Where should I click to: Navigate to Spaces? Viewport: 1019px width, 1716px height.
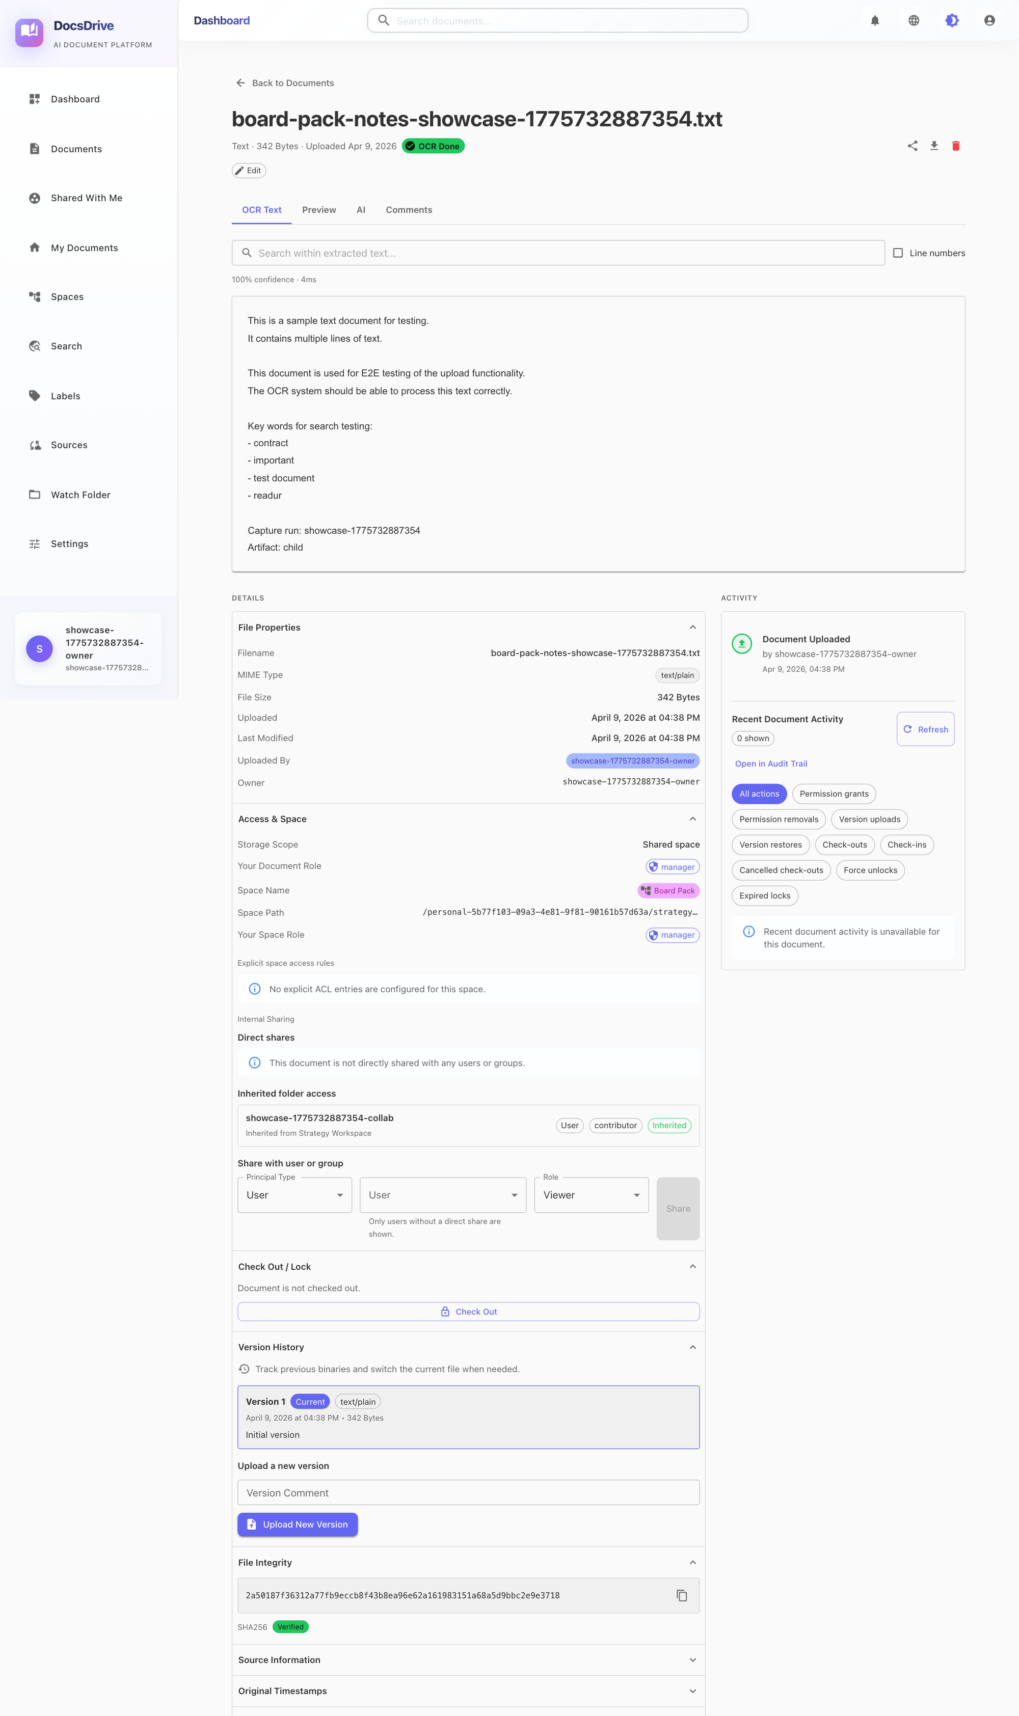89,296
